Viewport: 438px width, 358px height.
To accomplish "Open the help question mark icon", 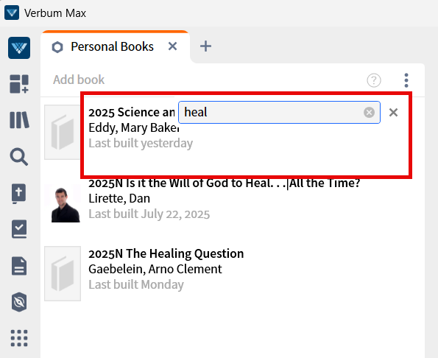I will (x=374, y=80).
